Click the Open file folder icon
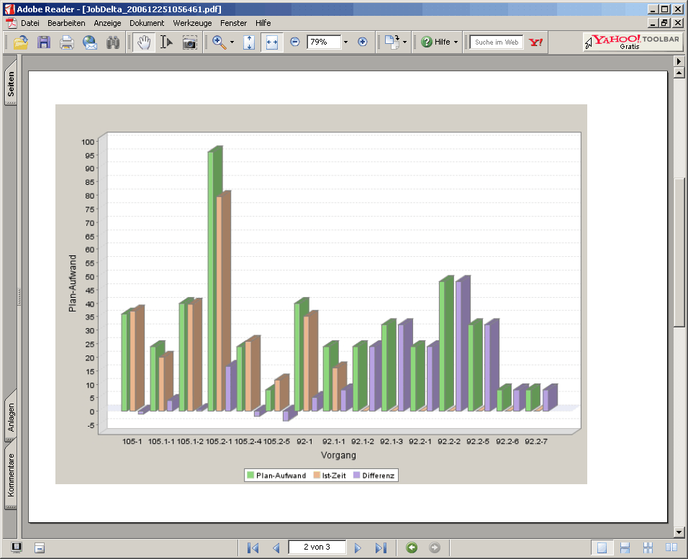The height and width of the screenshot is (559, 688). pyautogui.click(x=20, y=42)
